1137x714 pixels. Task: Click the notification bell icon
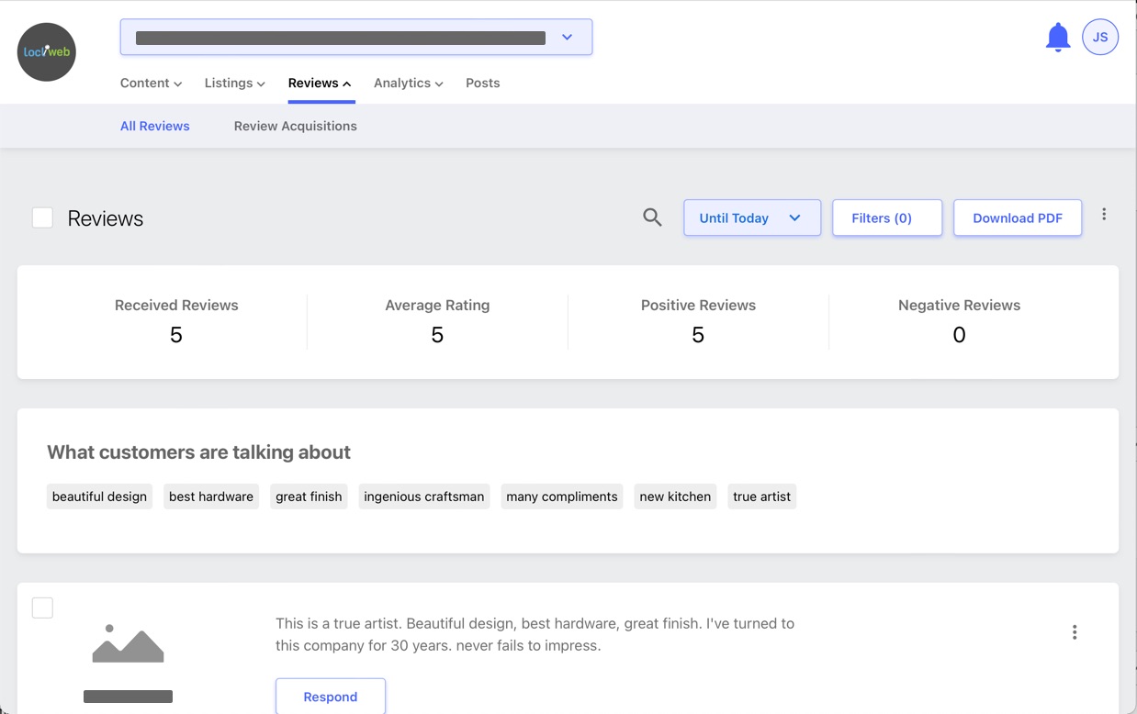[1058, 38]
